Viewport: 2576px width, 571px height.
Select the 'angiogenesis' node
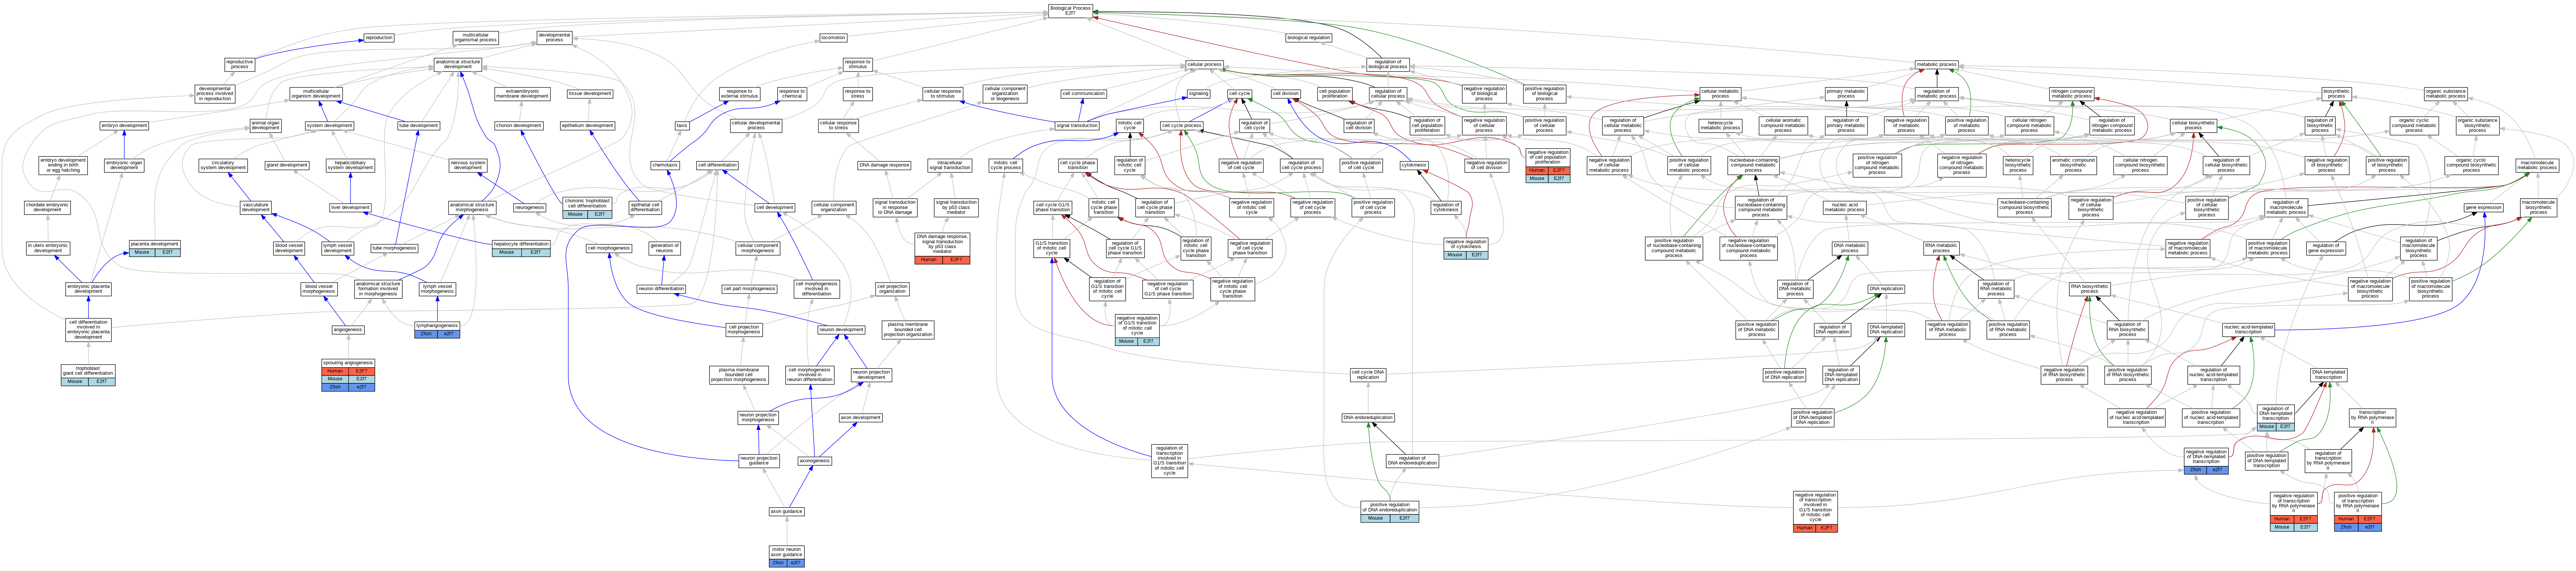click(x=347, y=329)
